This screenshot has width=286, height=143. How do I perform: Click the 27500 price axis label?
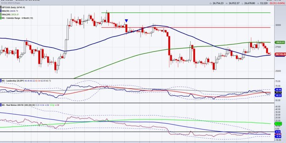(278, 47)
